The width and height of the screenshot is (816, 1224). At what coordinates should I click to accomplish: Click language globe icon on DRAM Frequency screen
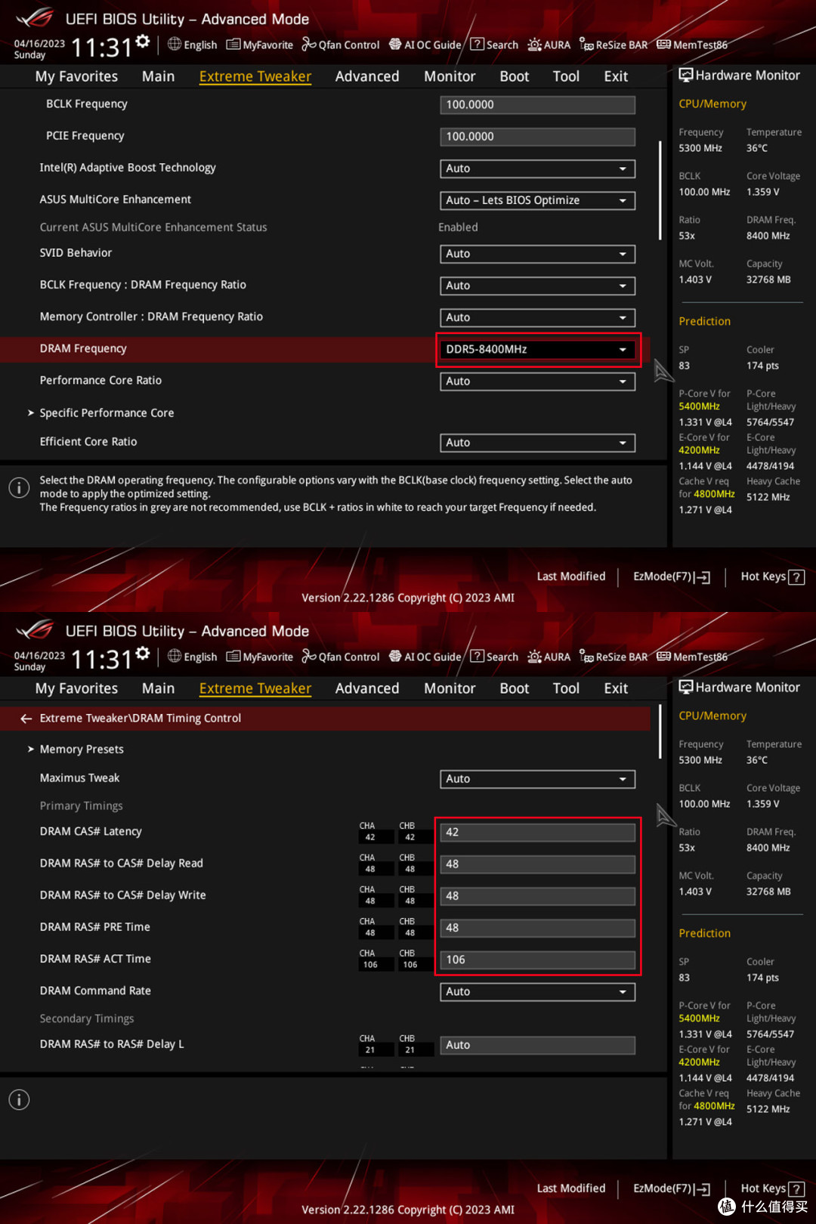[x=175, y=44]
